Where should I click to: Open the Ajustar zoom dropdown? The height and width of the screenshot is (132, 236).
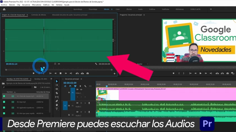[x=143, y=64]
